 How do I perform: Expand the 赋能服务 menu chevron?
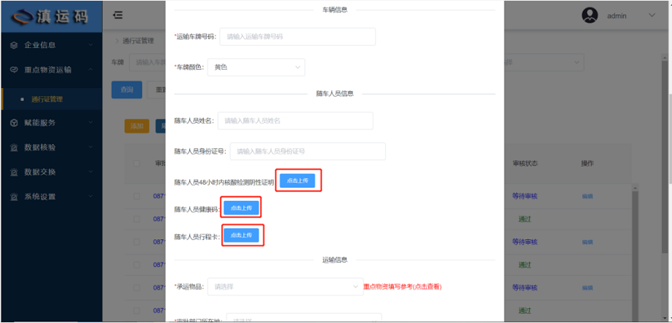point(90,122)
